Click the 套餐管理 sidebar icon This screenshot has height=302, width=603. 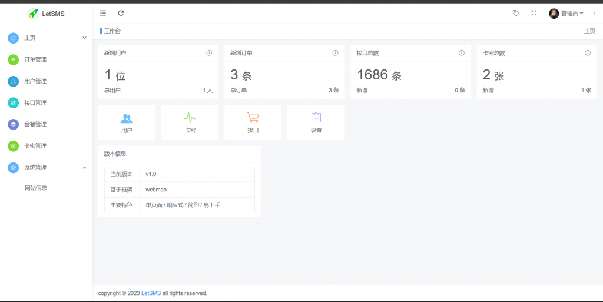click(13, 124)
